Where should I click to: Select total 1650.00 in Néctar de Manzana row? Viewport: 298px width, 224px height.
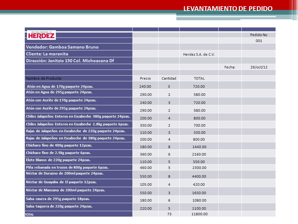[199, 193]
